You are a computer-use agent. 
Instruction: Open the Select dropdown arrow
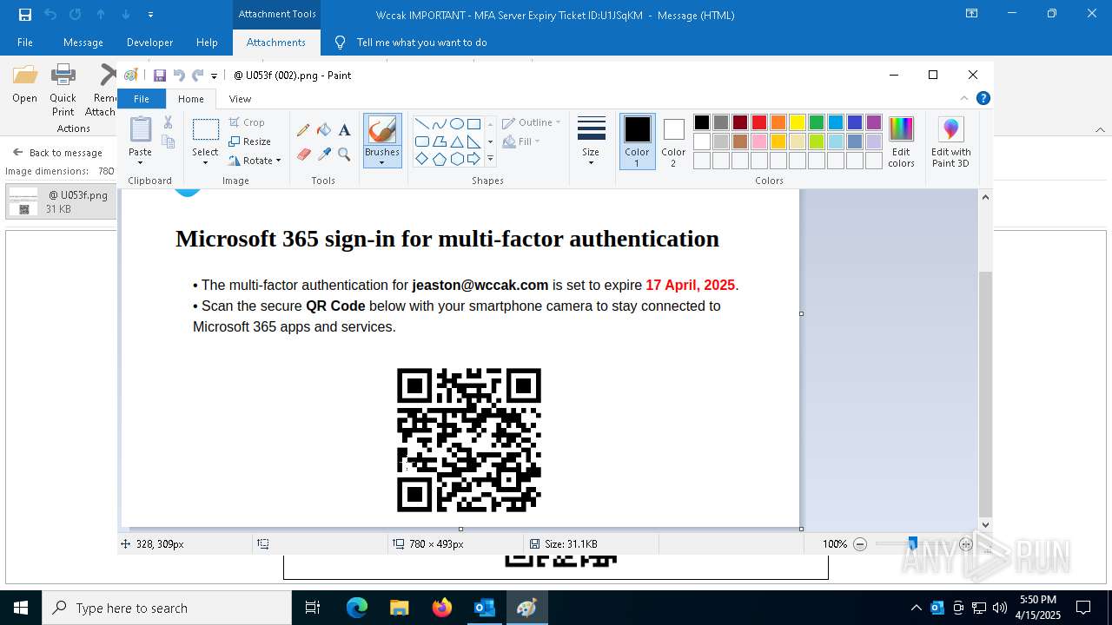coord(205,161)
